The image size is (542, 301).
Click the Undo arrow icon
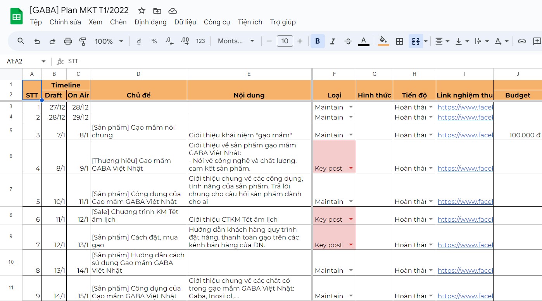click(x=37, y=41)
